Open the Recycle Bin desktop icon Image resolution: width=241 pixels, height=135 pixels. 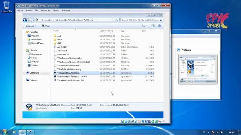pyautogui.click(x=6, y=7)
